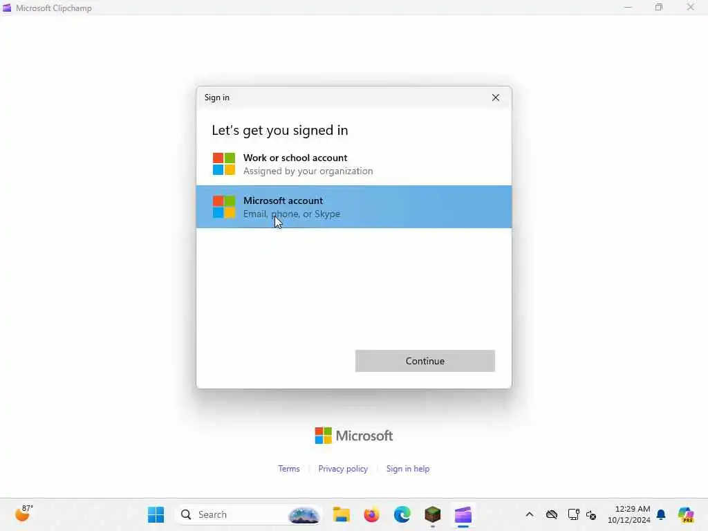
Task: Click the taskbar Search box
Action: coord(248,514)
